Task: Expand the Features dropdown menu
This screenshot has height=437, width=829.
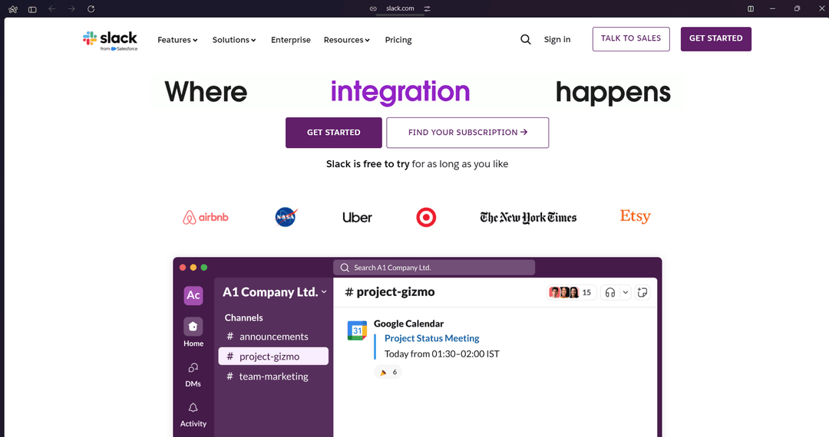Action: (177, 40)
